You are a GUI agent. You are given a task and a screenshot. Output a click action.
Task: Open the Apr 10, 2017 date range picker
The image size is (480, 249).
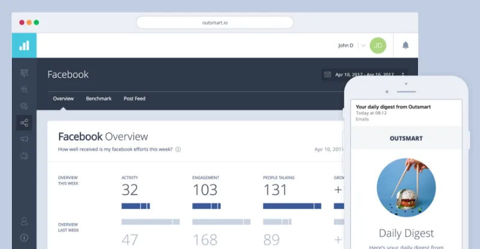[364, 75]
